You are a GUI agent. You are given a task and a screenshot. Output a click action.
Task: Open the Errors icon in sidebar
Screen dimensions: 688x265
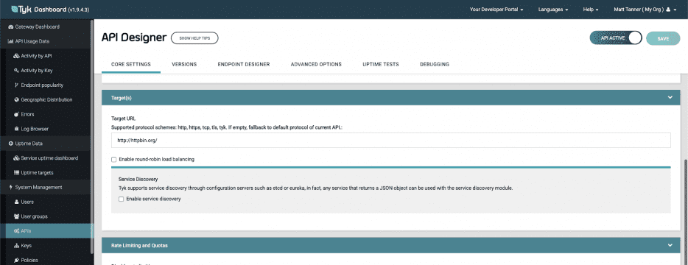(x=16, y=114)
